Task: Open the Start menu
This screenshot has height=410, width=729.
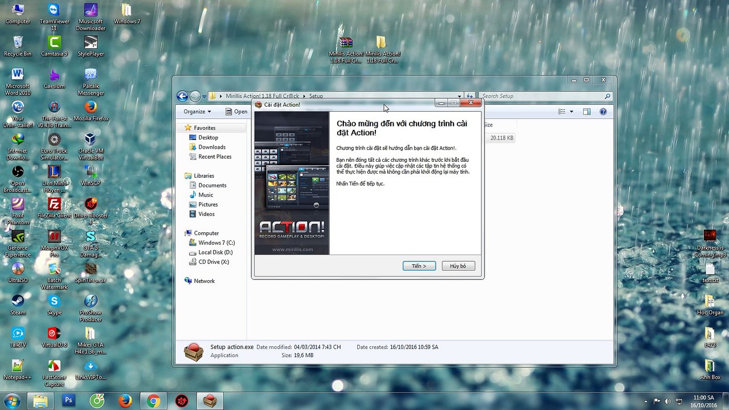Action: pyautogui.click(x=12, y=401)
